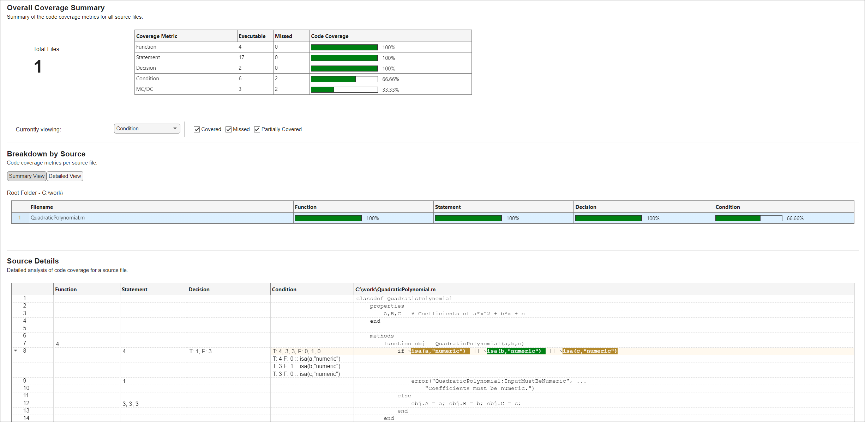Click the Statement column header in Breakdown by Source
Screen dimensions: 865x422
click(x=448, y=207)
